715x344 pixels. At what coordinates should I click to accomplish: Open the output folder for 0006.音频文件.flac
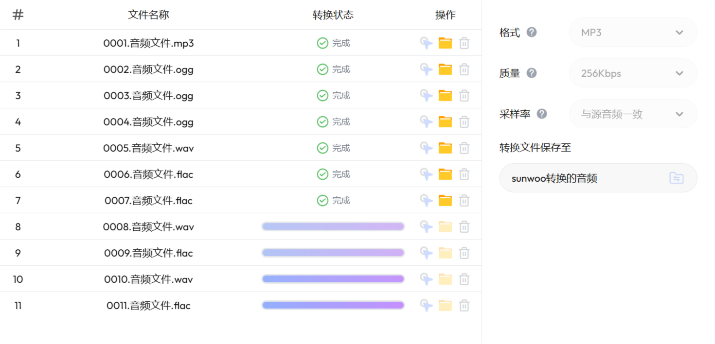(x=445, y=174)
